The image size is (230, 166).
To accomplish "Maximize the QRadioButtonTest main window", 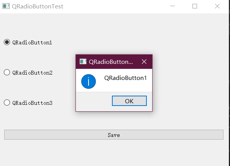I will [x=195, y=7].
